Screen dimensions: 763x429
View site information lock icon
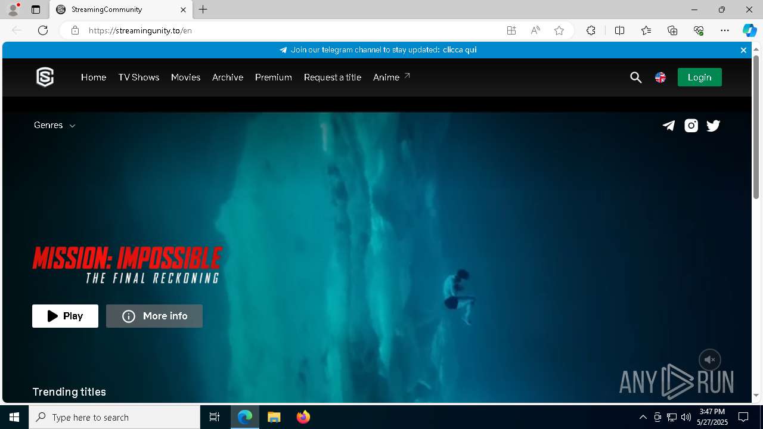coord(75,30)
